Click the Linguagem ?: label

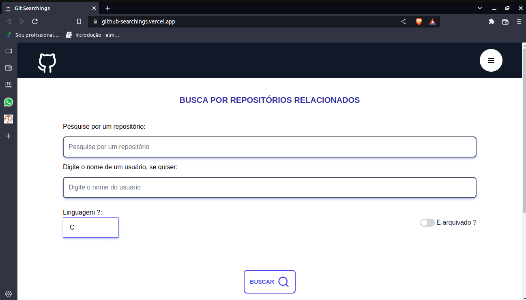click(x=83, y=212)
